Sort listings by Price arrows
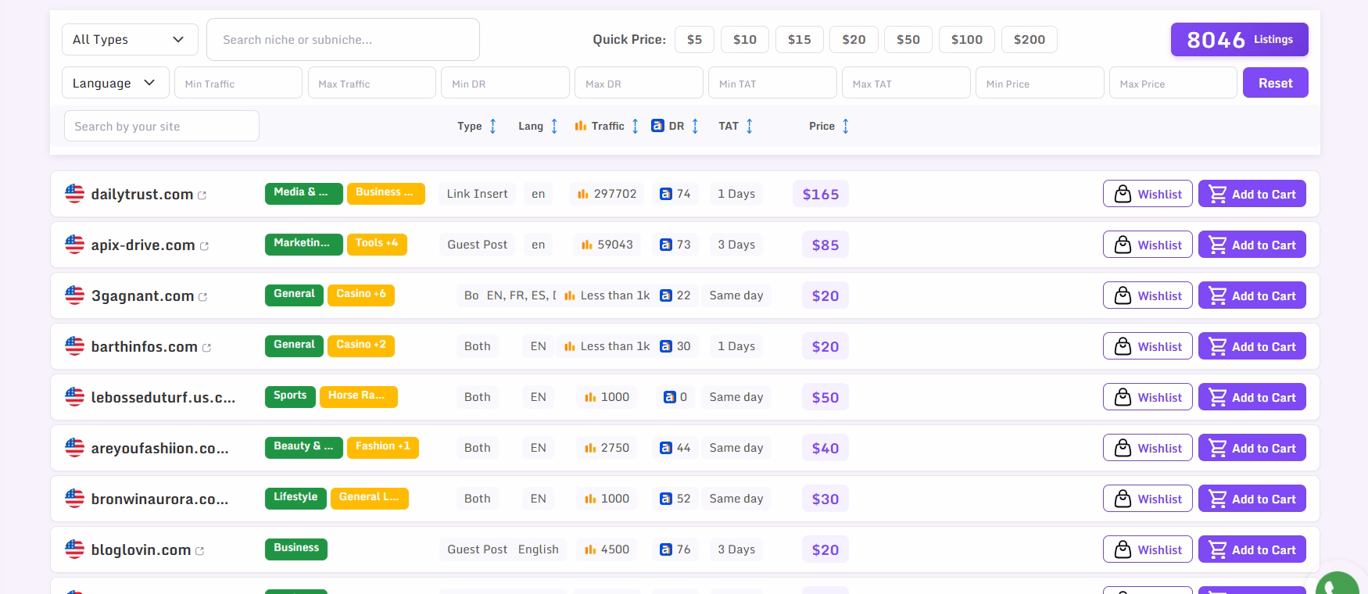This screenshot has width=1368, height=594. (x=845, y=126)
